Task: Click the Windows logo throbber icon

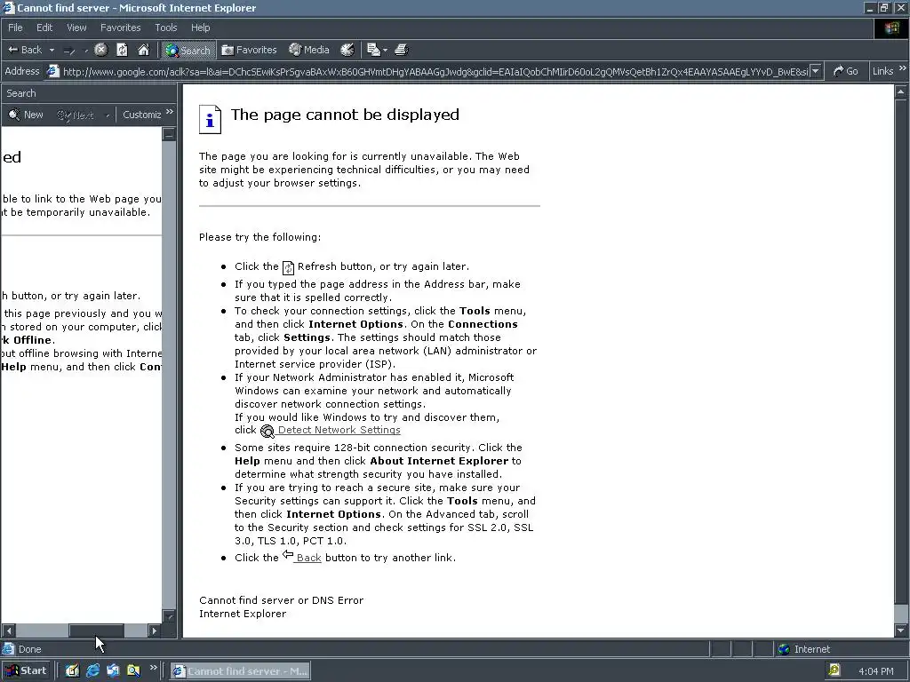Action: 891,28
